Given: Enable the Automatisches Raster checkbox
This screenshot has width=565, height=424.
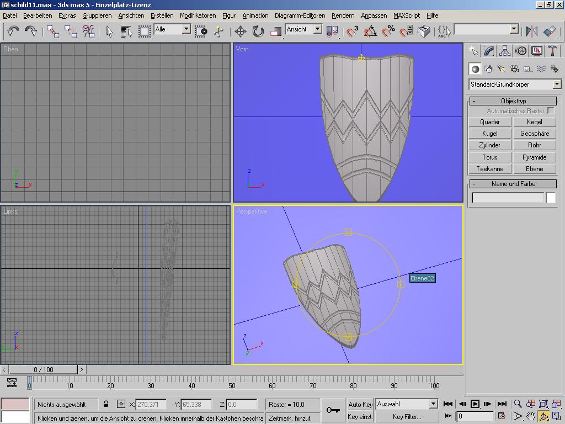Looking at the screenshot, I should coord(551,111).
